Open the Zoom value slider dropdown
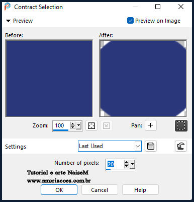Image resolution: width=194 pixels, height=202 pixels. (78, 125)
